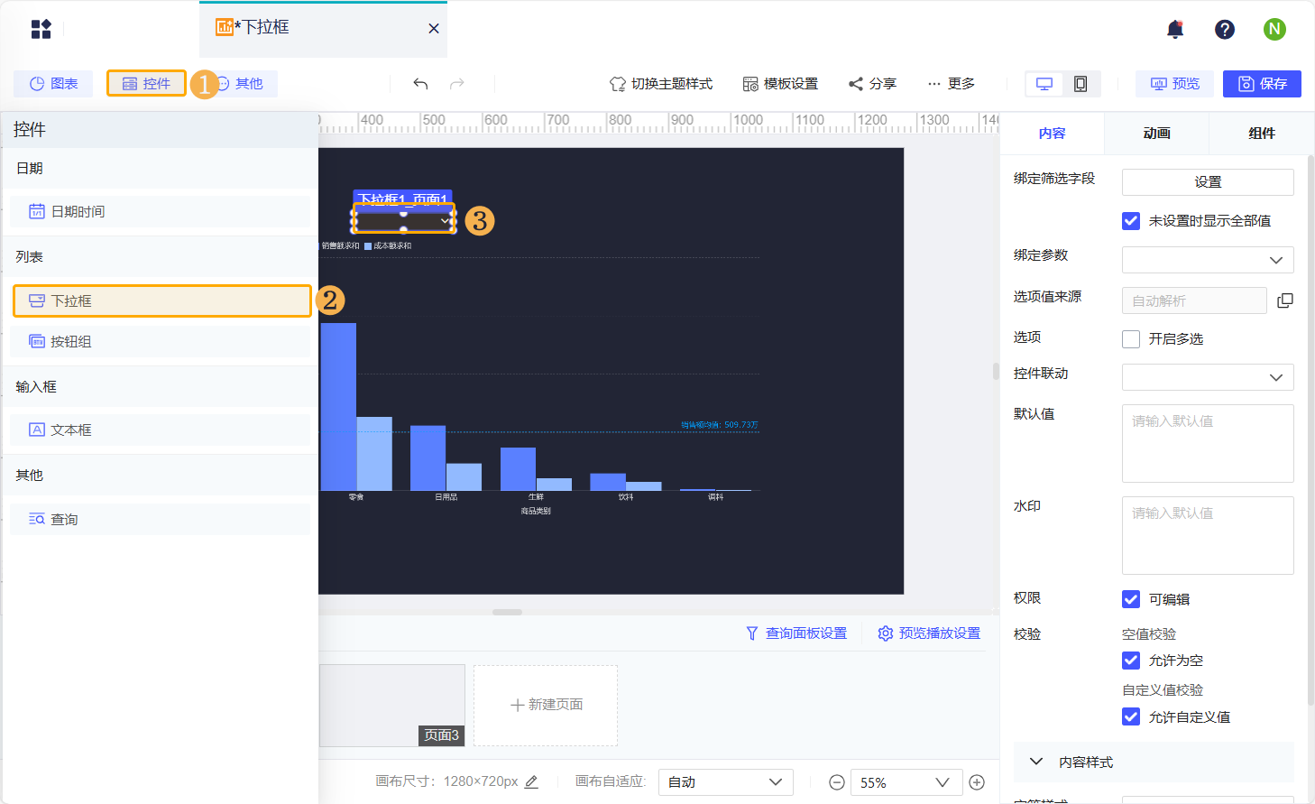Decrease zoom with minus icon
Screen dimensions: 1315x804
[837, 782]
